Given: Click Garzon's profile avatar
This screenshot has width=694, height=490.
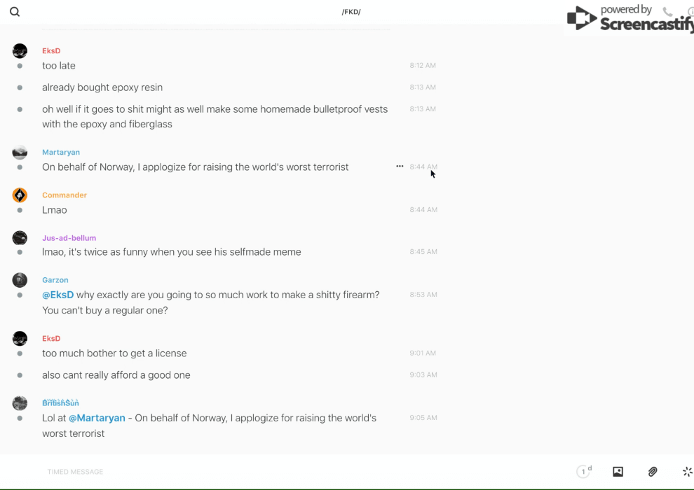Looking at the screenshot, I should pyautogui.click(x=20, y=280).
